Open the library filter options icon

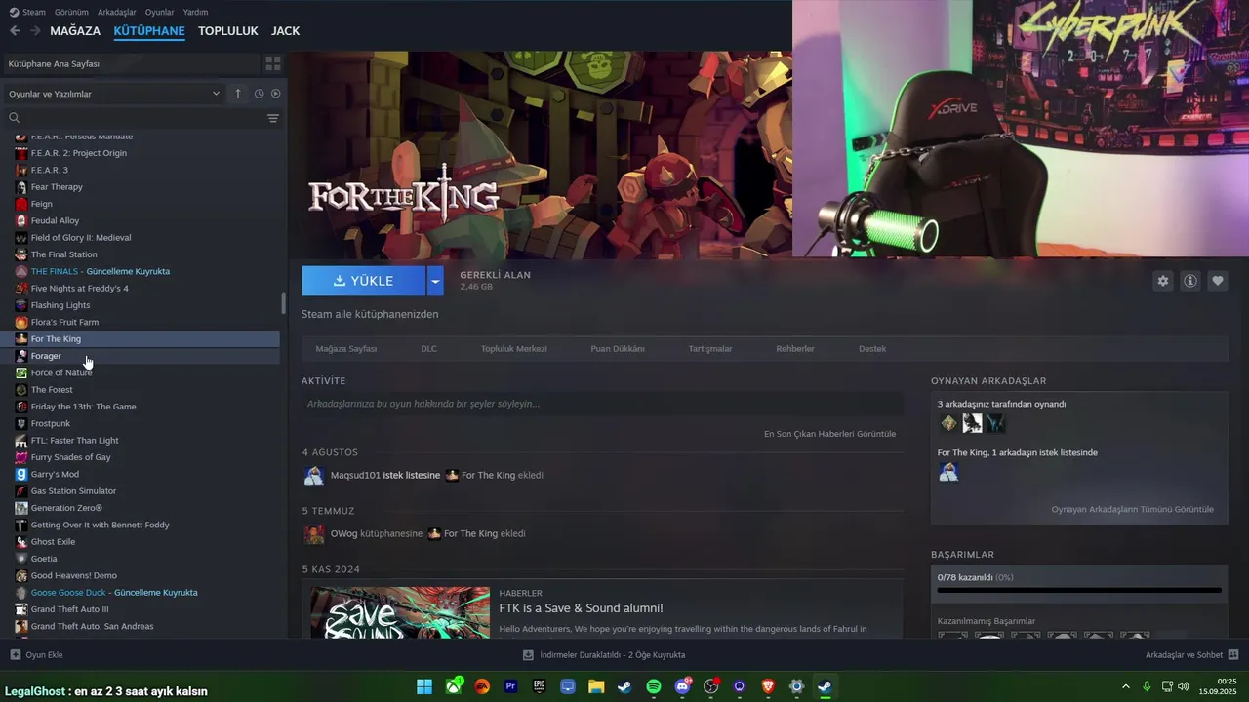273,118
